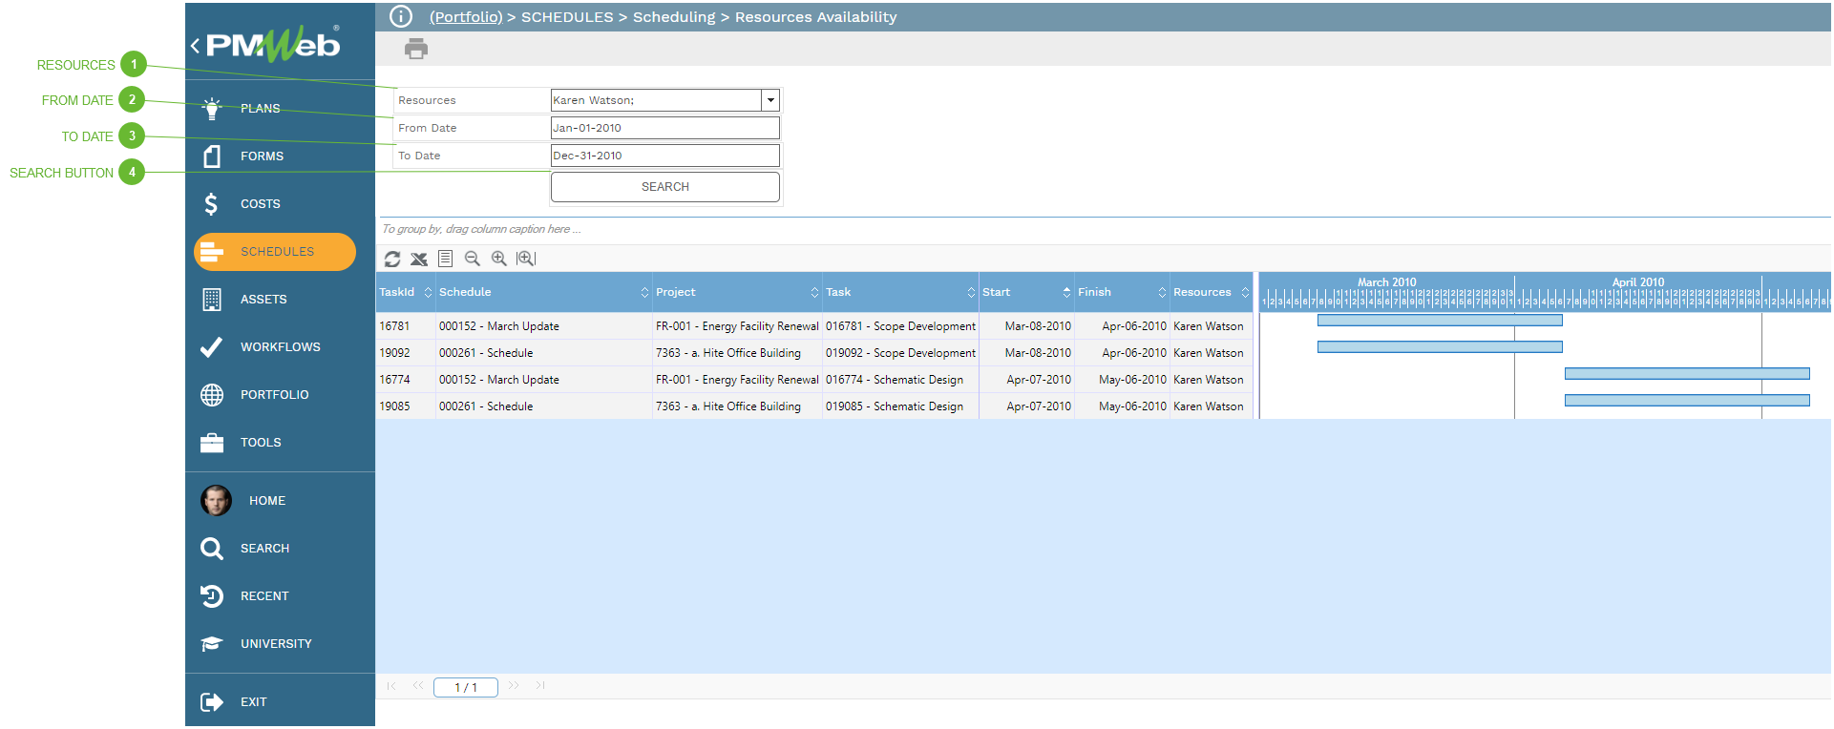
Task: Click zoom-to-fit icon in grid toolbar
Action: [x=526, y=259]
